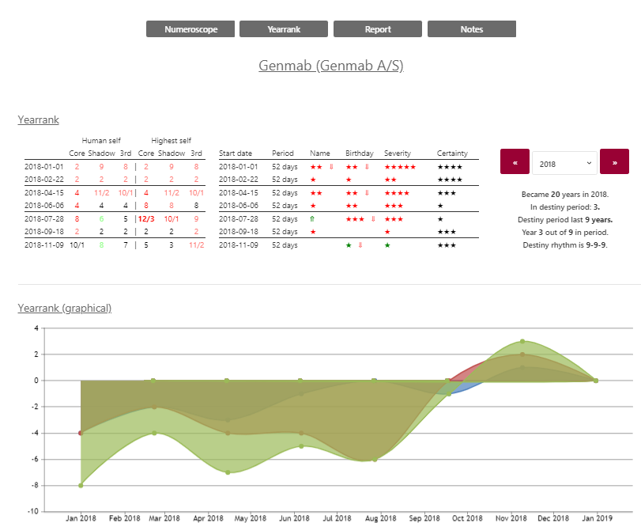Open the Numeroscope tab

190,29
